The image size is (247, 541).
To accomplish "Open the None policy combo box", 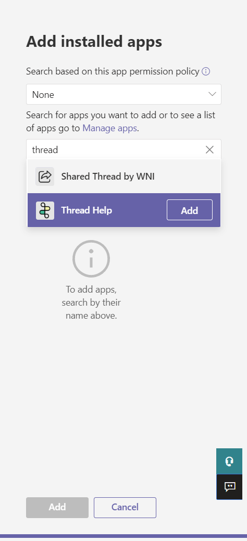I will point(123,94).
